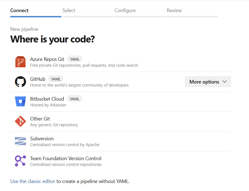Jump to the Review step tab
249x191 pixels.
click(174, 10)
